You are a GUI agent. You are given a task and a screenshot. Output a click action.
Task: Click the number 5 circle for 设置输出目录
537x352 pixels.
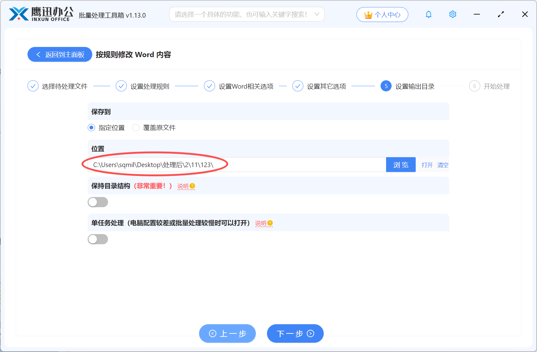[386, 86]
